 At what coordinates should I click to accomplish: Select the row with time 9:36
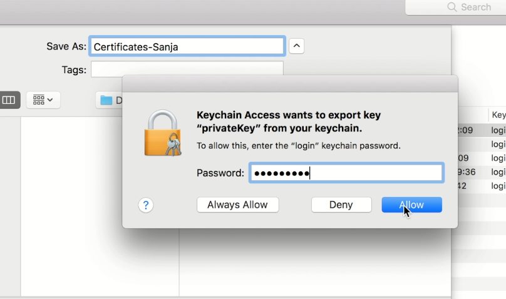(x=482, y=172)
